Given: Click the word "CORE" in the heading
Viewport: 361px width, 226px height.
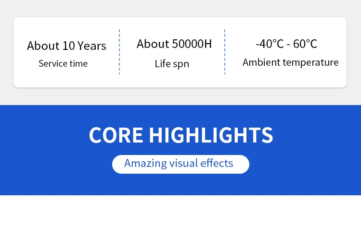Looking at the screenshot, I should [116, 135].
